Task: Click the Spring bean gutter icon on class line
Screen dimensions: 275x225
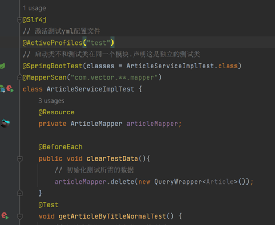Action: pos(2,89)
